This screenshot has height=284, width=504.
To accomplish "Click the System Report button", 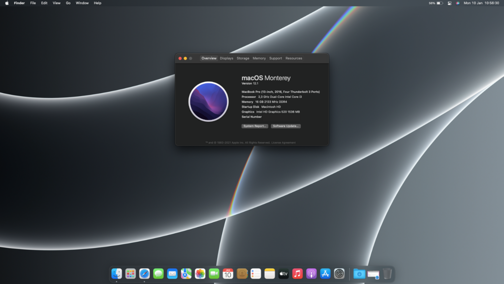I will click(x=255, y=126).
